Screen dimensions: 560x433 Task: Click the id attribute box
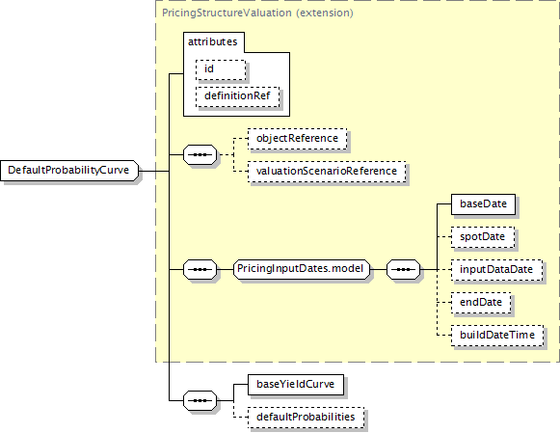click(x=221, y=69)
